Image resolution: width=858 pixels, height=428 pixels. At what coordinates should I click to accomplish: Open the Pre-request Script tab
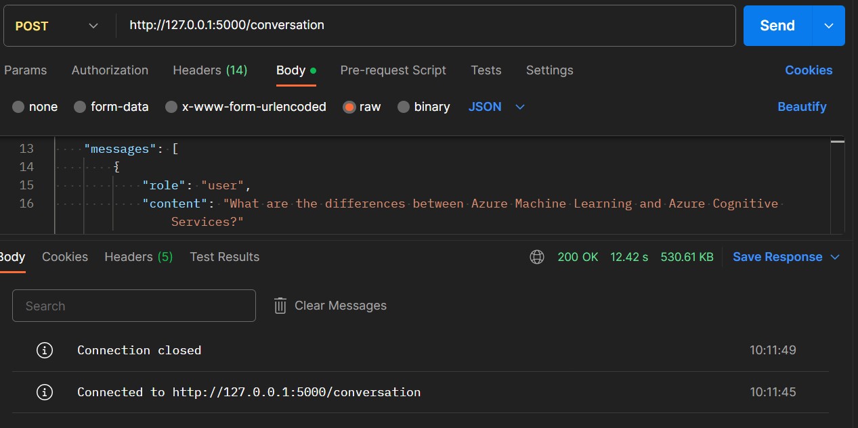coord(393,70)
